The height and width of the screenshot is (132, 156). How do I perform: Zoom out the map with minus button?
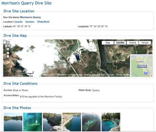point(8,56)
